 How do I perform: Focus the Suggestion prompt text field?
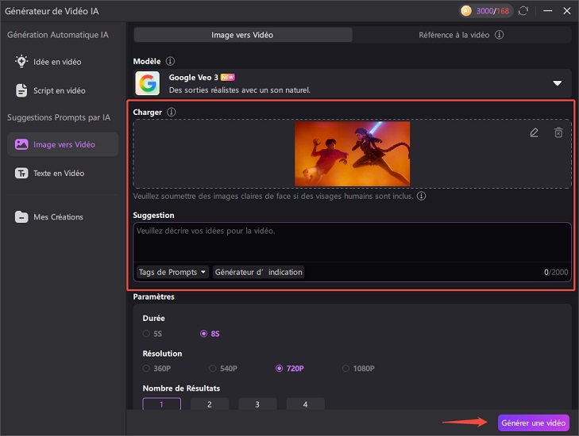[352, 242]
